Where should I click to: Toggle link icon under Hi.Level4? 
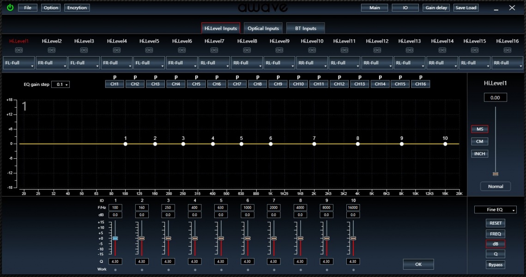(116, 50)
